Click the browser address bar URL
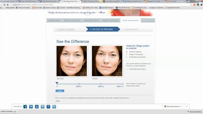 click(x=33, y=5)
